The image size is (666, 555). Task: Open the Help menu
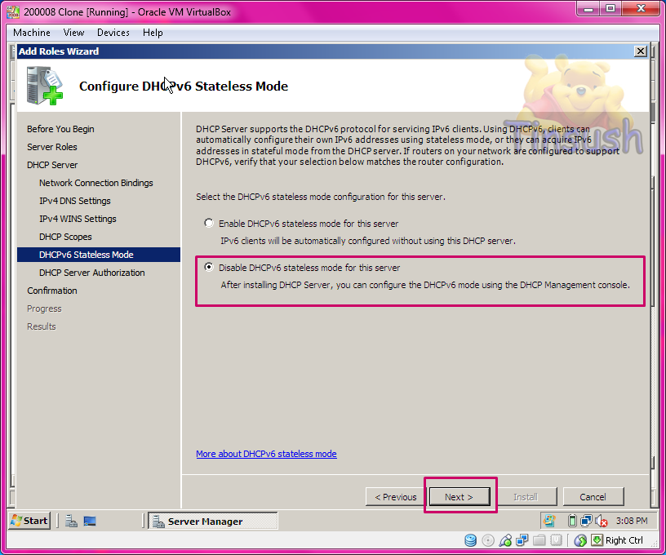coord(153,33)
